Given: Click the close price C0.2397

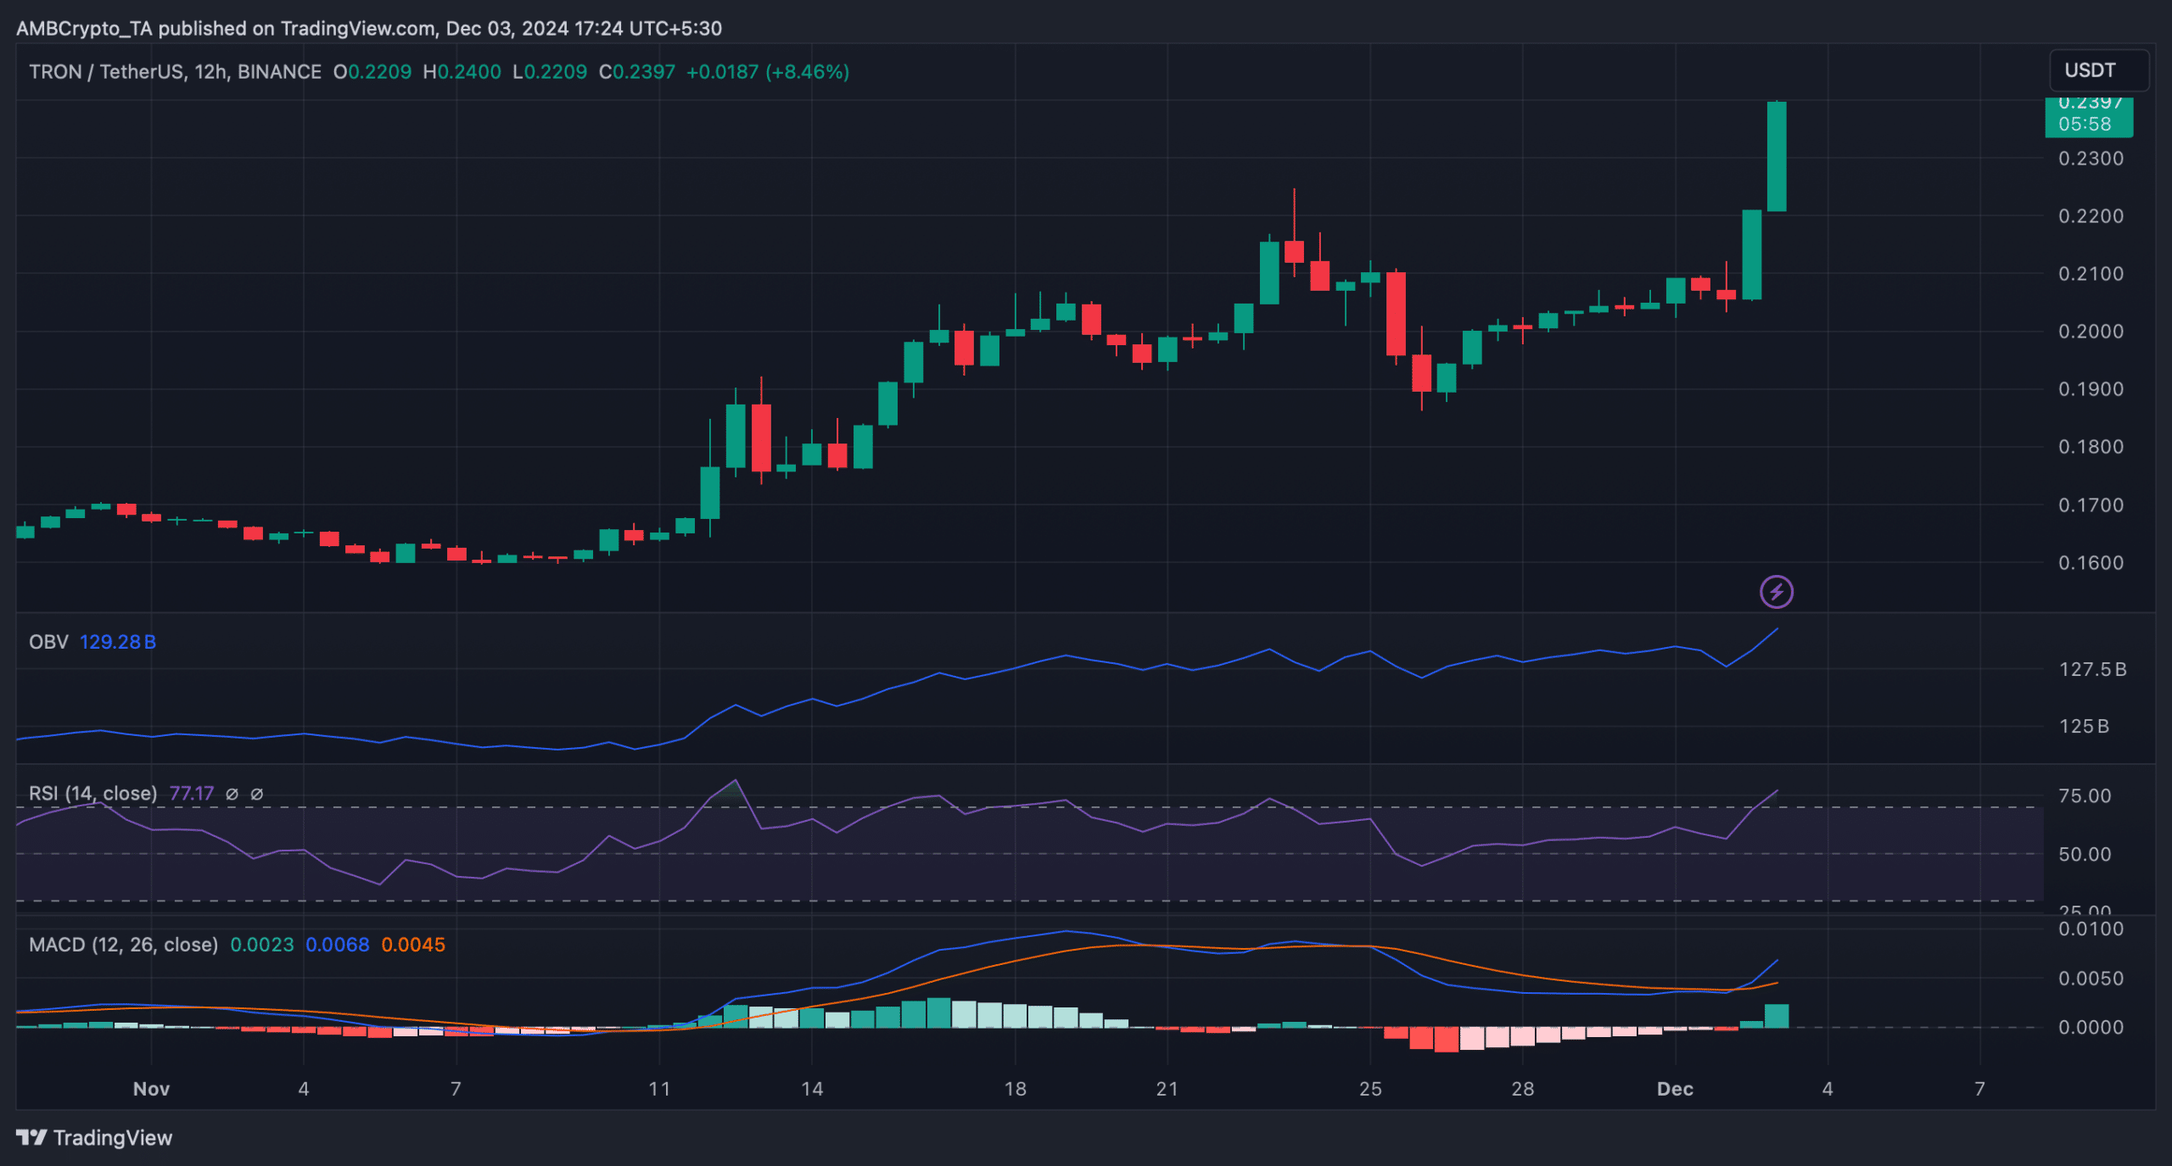Looking at the screenshot, I should (637, 72).
